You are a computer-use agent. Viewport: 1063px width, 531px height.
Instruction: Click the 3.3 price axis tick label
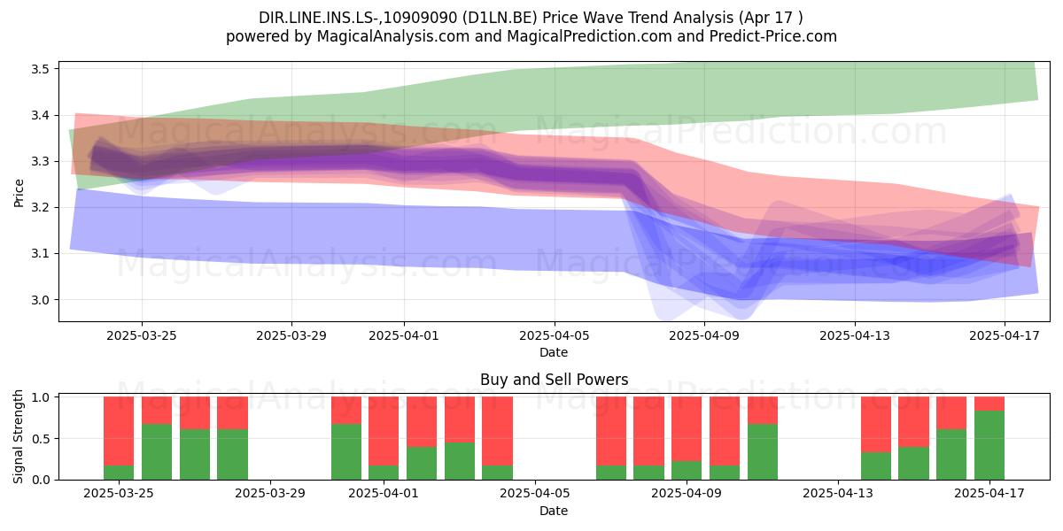42,161
